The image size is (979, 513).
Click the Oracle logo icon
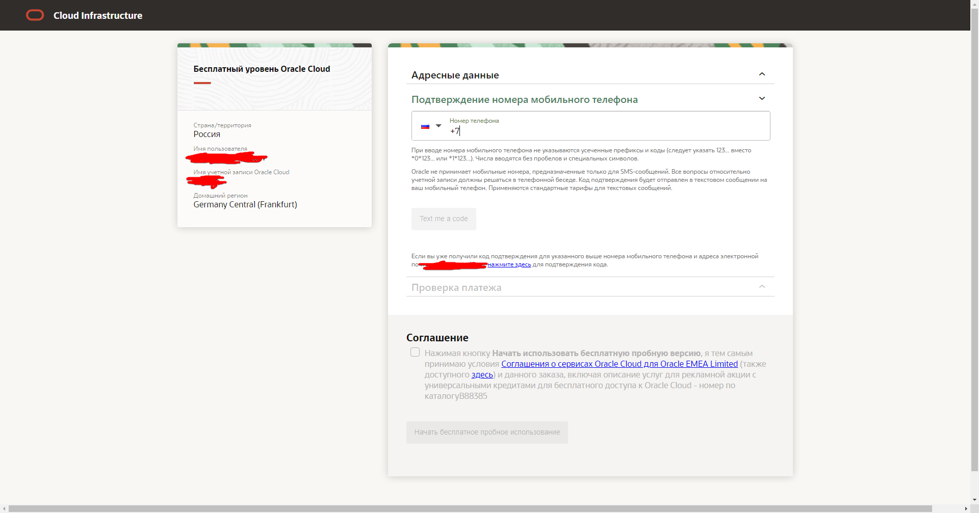tap(35, 15)
